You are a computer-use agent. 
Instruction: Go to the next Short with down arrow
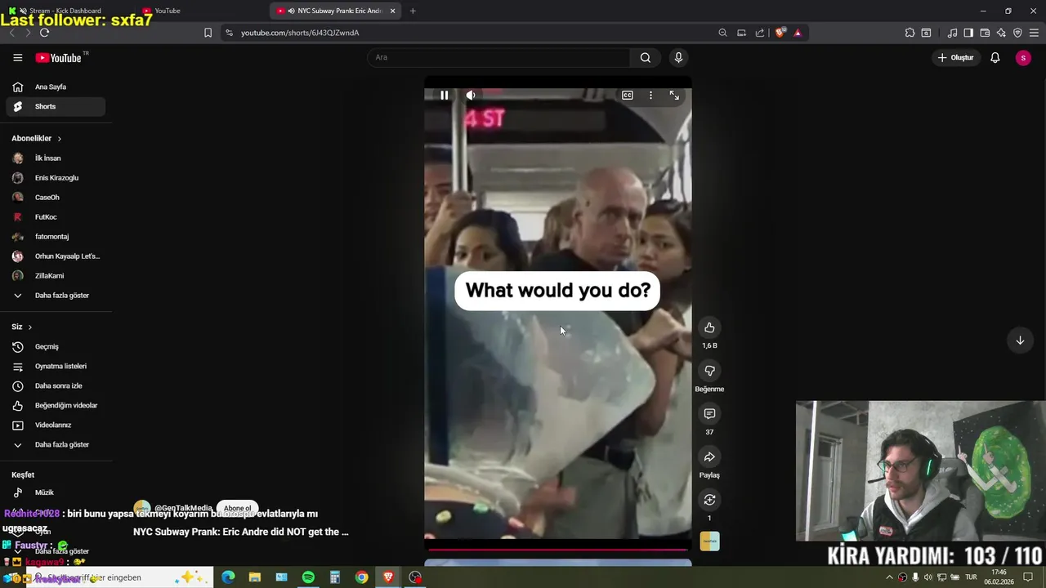coord(1020,341)
